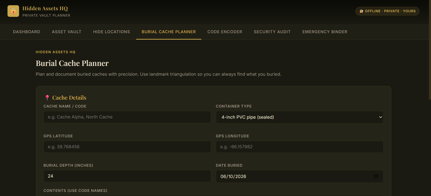Click the Offline Private Yours badge
This screenshot has height=196, width=431.
click(387, 11)
